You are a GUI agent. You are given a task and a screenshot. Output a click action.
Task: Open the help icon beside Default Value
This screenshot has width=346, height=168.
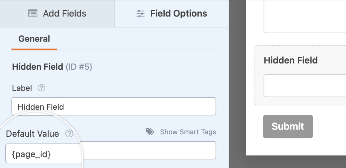point(69,134)
